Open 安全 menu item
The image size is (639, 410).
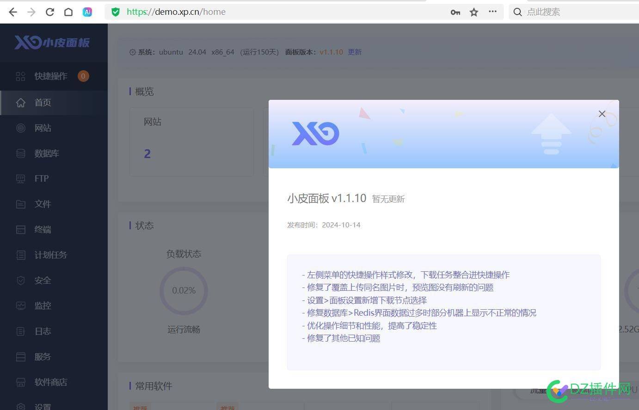click(x=54, y=280)
